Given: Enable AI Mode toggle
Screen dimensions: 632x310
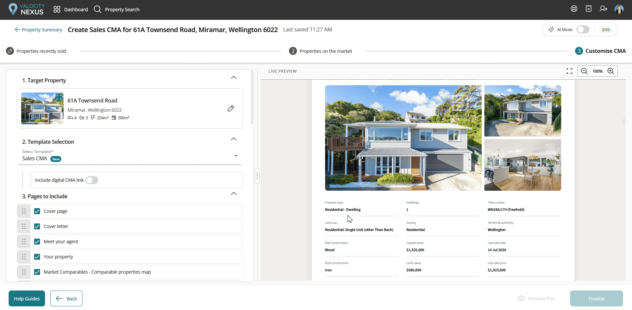Looking at the screenshot, I should [583, 29].
